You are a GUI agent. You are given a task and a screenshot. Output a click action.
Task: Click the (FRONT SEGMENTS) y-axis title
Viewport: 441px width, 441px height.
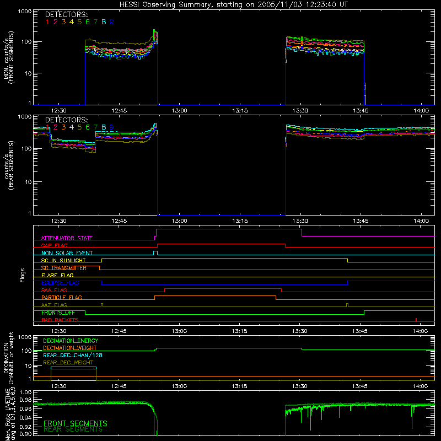click(x=11, y=57)
